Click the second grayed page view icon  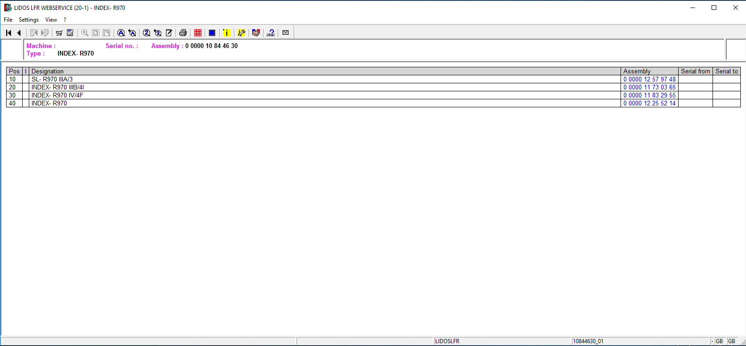click(x=107, y=33)
